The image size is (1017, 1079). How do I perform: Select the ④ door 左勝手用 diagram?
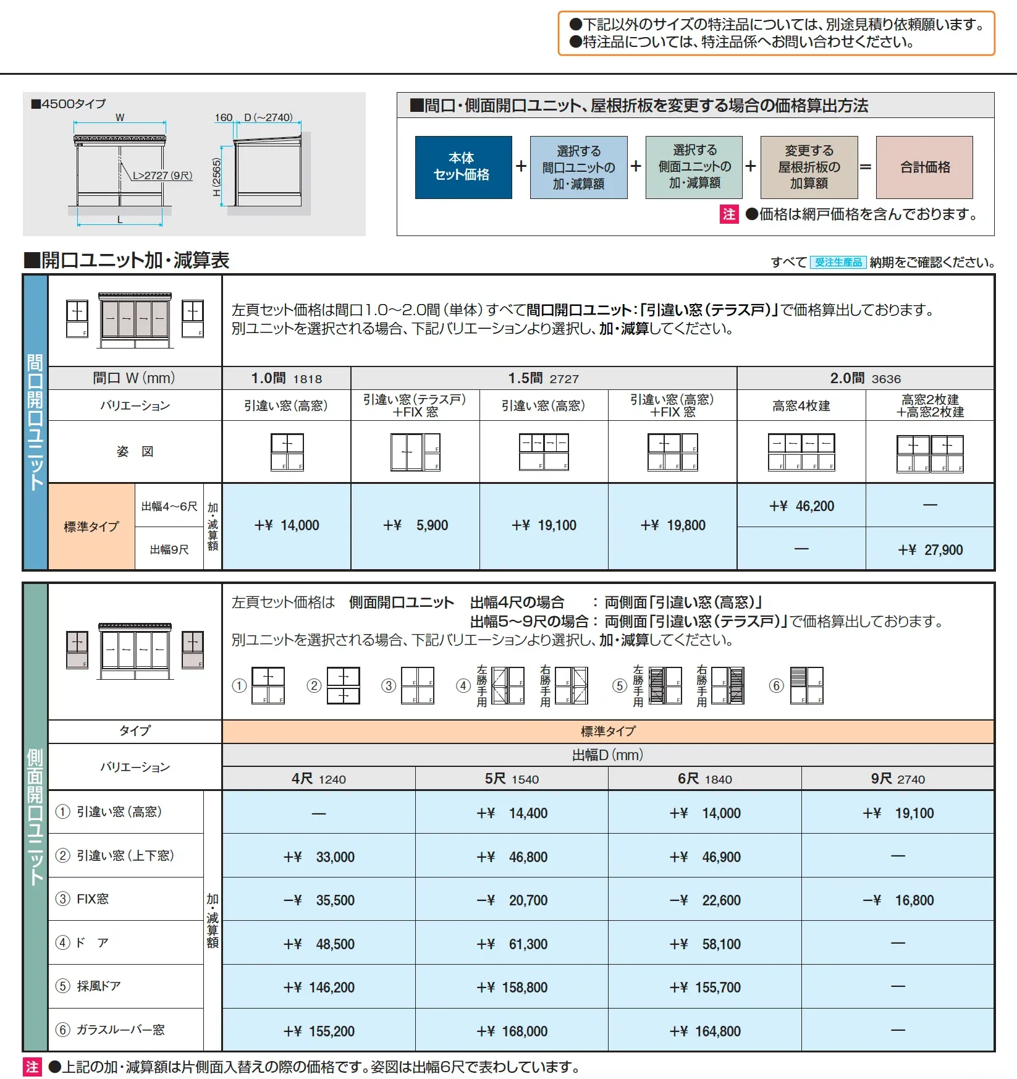[x=508, y=685]
